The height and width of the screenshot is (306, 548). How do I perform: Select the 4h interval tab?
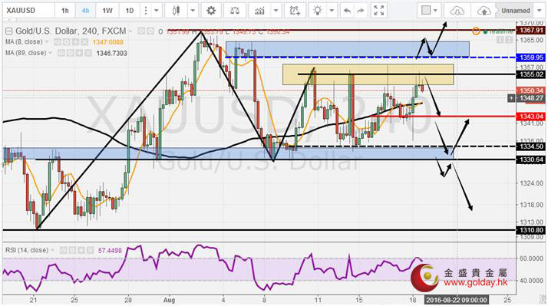[x=86, y=11]
